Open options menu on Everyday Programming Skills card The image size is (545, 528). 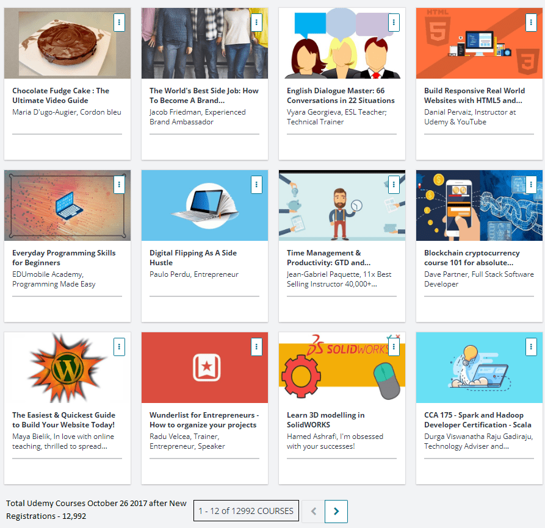(119, 184)
